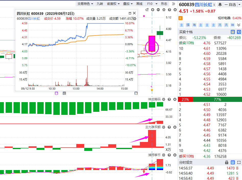The width and height of the screenshot is (242, 180).
Task: Open intraday popup settings gear
Action: [135, 19]
